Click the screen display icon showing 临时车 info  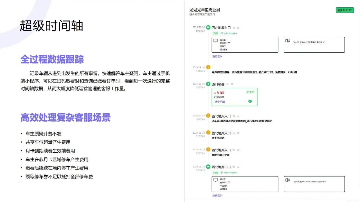click(215, 40)
